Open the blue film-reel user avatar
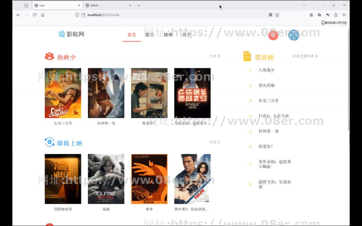This screenshot has width=362, height=226. (x=294, y=35)
